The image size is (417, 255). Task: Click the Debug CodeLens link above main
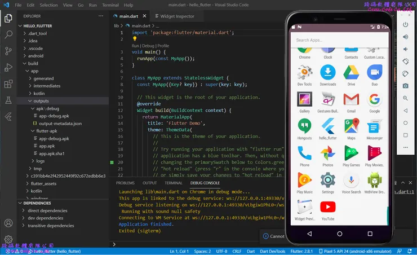click(x=148, y=46)
